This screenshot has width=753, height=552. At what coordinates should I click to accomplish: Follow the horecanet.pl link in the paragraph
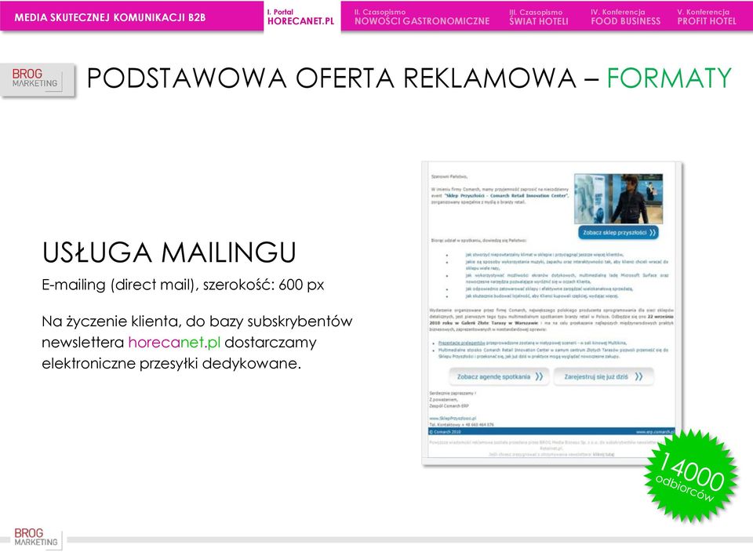point(174,342)
